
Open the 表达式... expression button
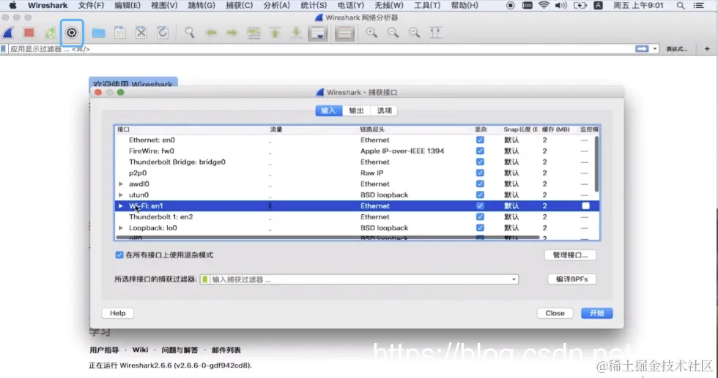tap(677, 49)
